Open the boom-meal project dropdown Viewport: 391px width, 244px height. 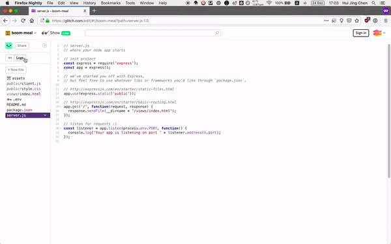coord(21,33)
